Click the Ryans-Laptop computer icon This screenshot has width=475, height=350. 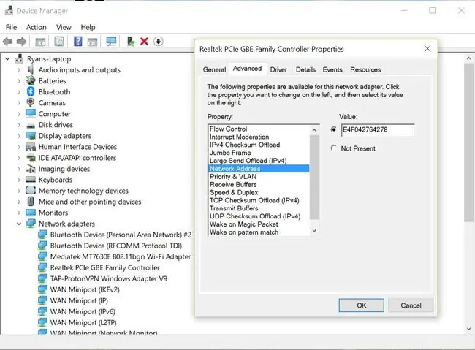[x=19, y=58]
